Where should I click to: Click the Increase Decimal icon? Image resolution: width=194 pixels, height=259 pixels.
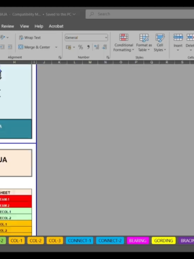[x=96, y=47]
